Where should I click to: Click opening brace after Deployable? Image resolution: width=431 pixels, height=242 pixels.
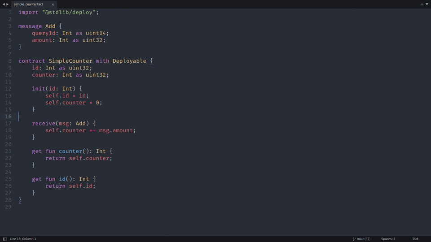click(x=151, y=61)
